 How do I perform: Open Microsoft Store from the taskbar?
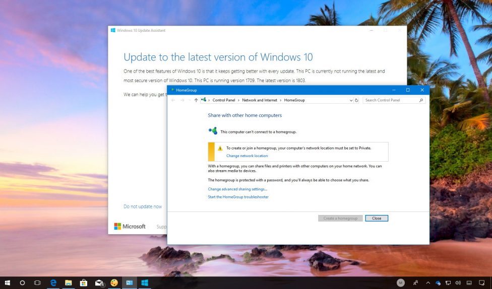coord(84,283)
